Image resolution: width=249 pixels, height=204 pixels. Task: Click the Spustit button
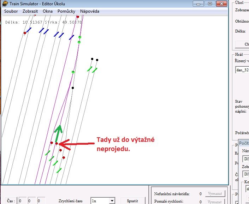[x=132, y=201]
